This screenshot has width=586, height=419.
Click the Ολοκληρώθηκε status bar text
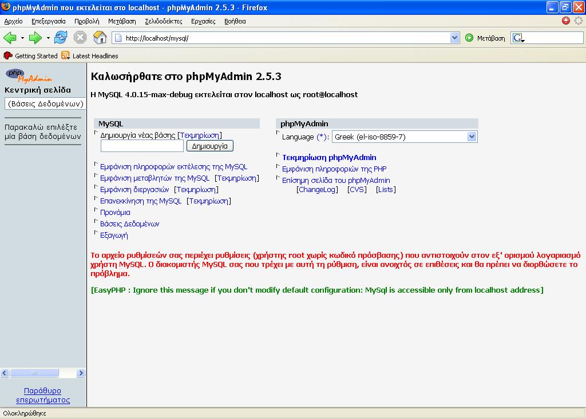(25, 413)
